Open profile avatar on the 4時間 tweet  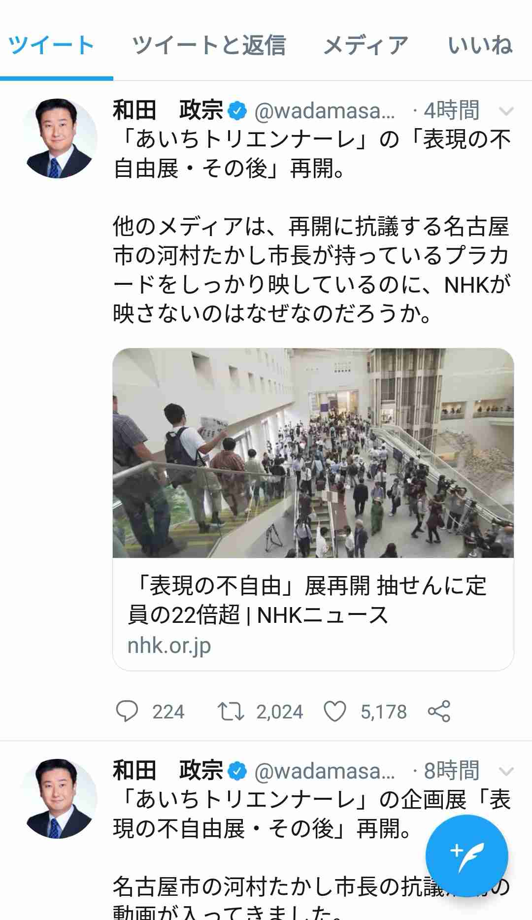tap(59, 138)
